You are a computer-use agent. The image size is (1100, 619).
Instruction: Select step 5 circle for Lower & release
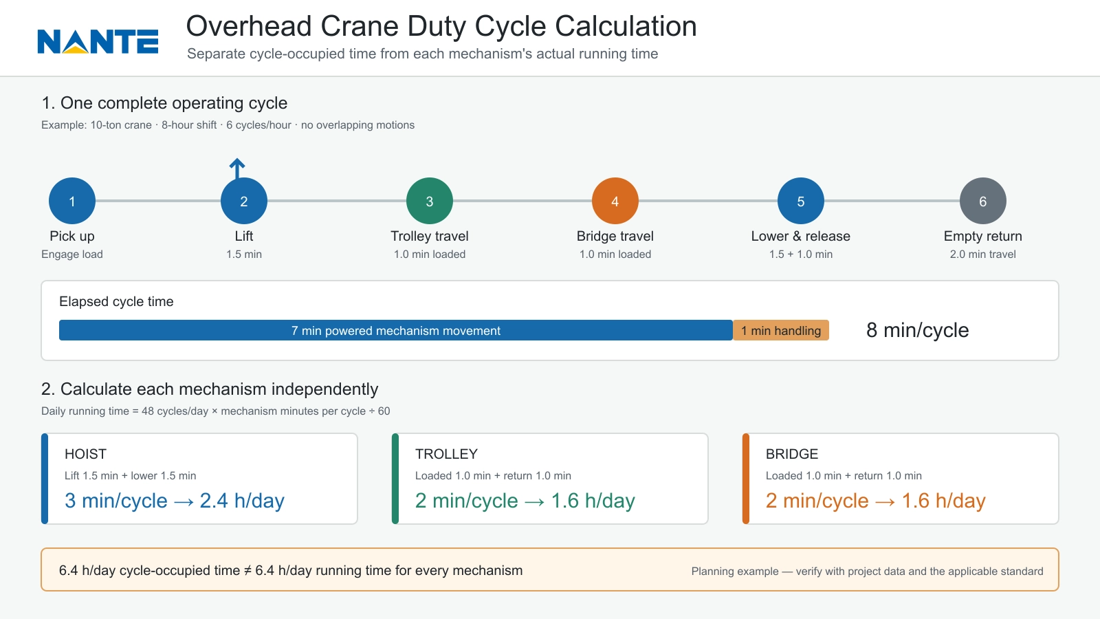tap(801, 201)
